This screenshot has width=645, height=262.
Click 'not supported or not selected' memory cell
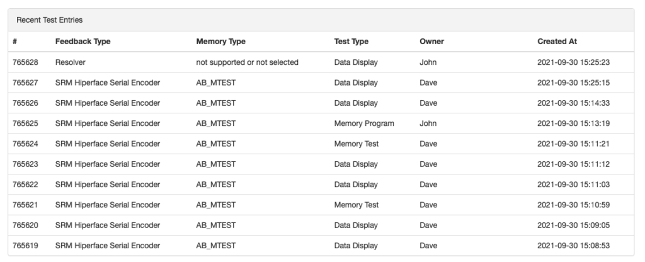[247, 62]
